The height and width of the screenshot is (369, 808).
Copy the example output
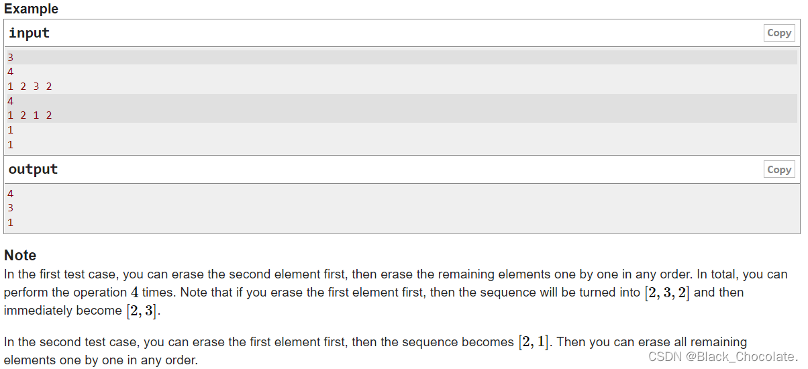point(779,169)
